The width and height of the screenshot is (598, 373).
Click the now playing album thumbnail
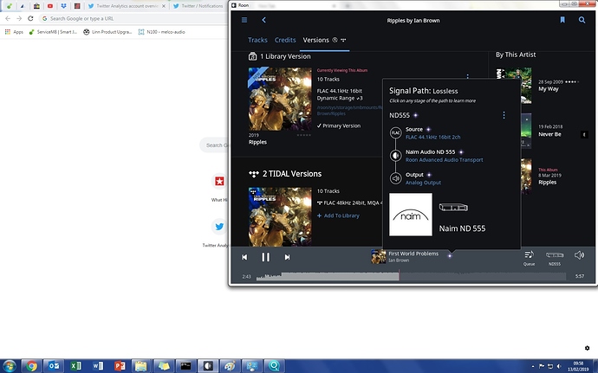point(379,256)
